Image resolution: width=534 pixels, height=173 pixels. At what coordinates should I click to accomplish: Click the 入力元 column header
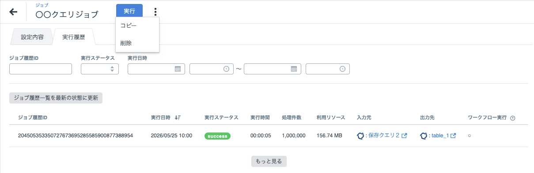tap(364, 118)
